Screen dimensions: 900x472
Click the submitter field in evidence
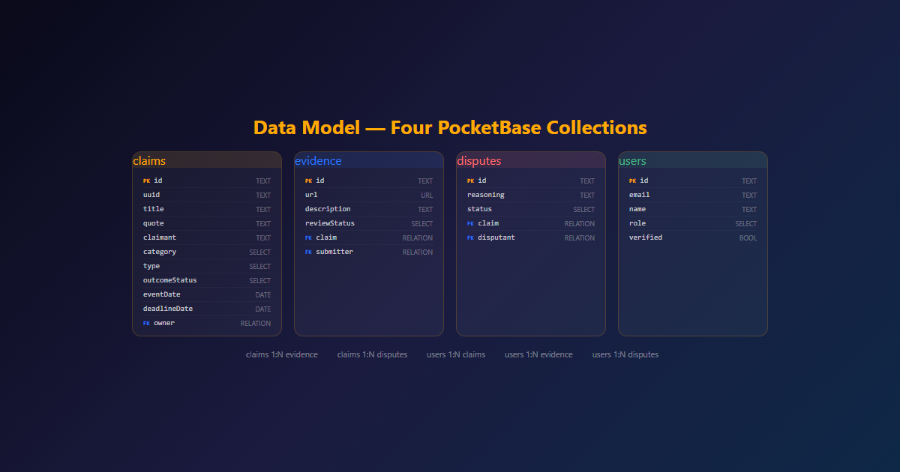pos(369,252)
